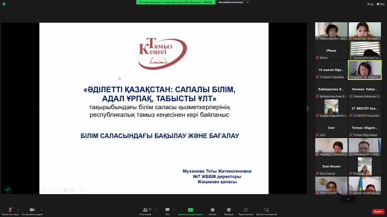
Task: Open the Chat speech bubble icon
Action: pyautogui.click(x=167, y=210)
